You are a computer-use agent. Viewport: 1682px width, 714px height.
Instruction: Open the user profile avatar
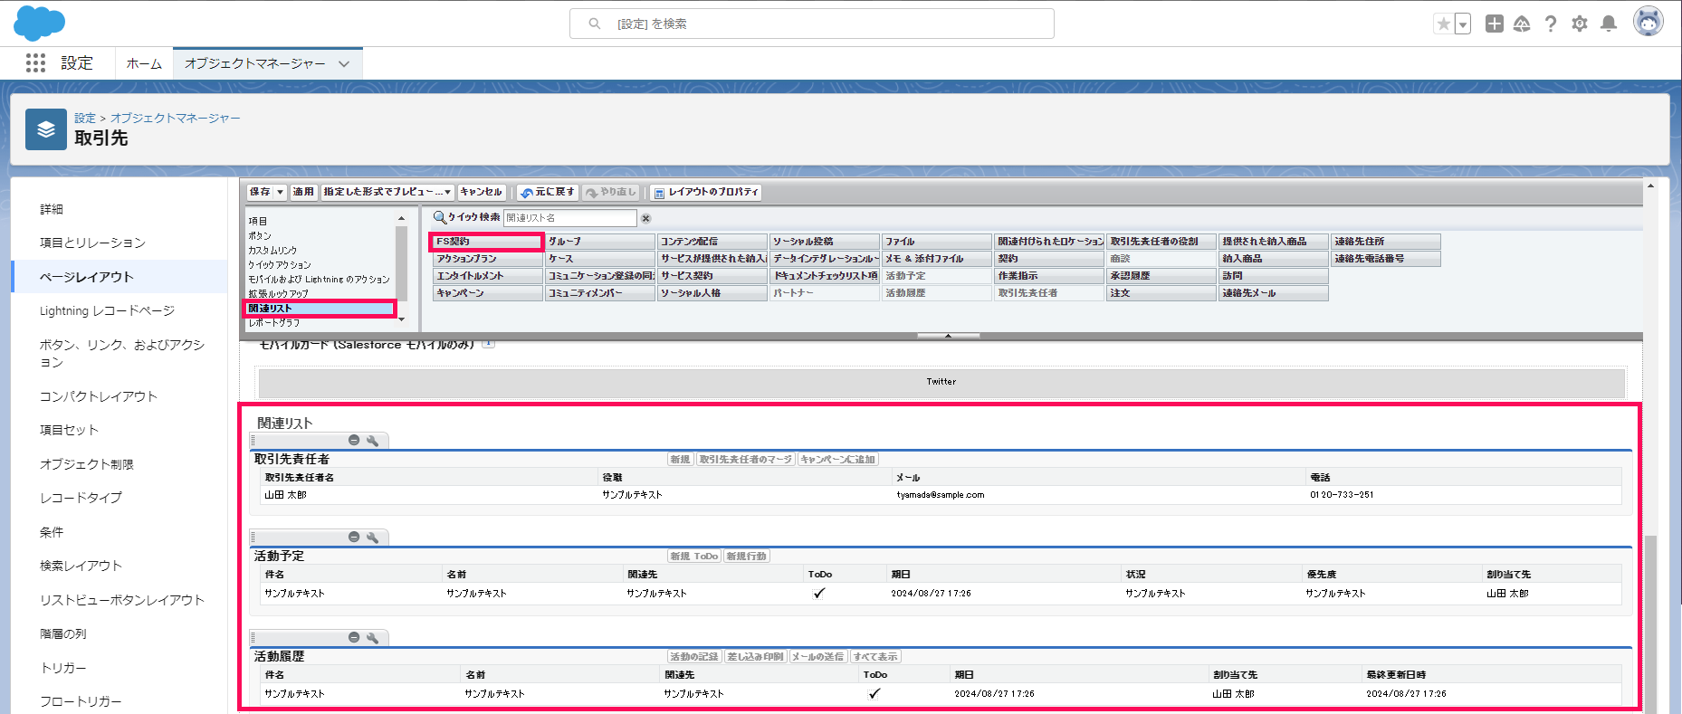point(1649,22)
